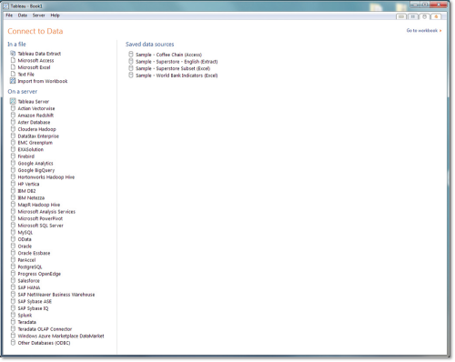
Task: Click the Teradata database icon
Action: coord(13,322)
